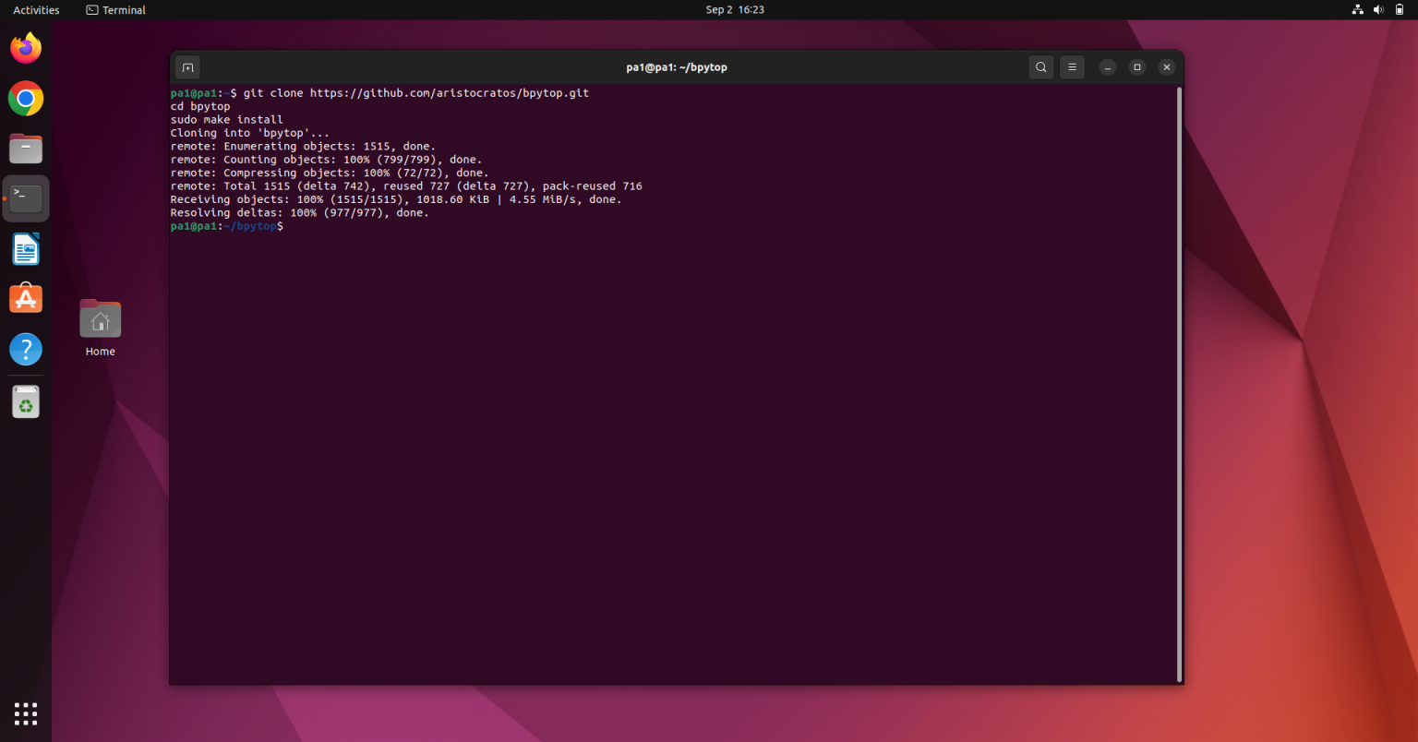1418x742 pixels.
Task: Open the Help application in the dock
Action: [25, 349]
